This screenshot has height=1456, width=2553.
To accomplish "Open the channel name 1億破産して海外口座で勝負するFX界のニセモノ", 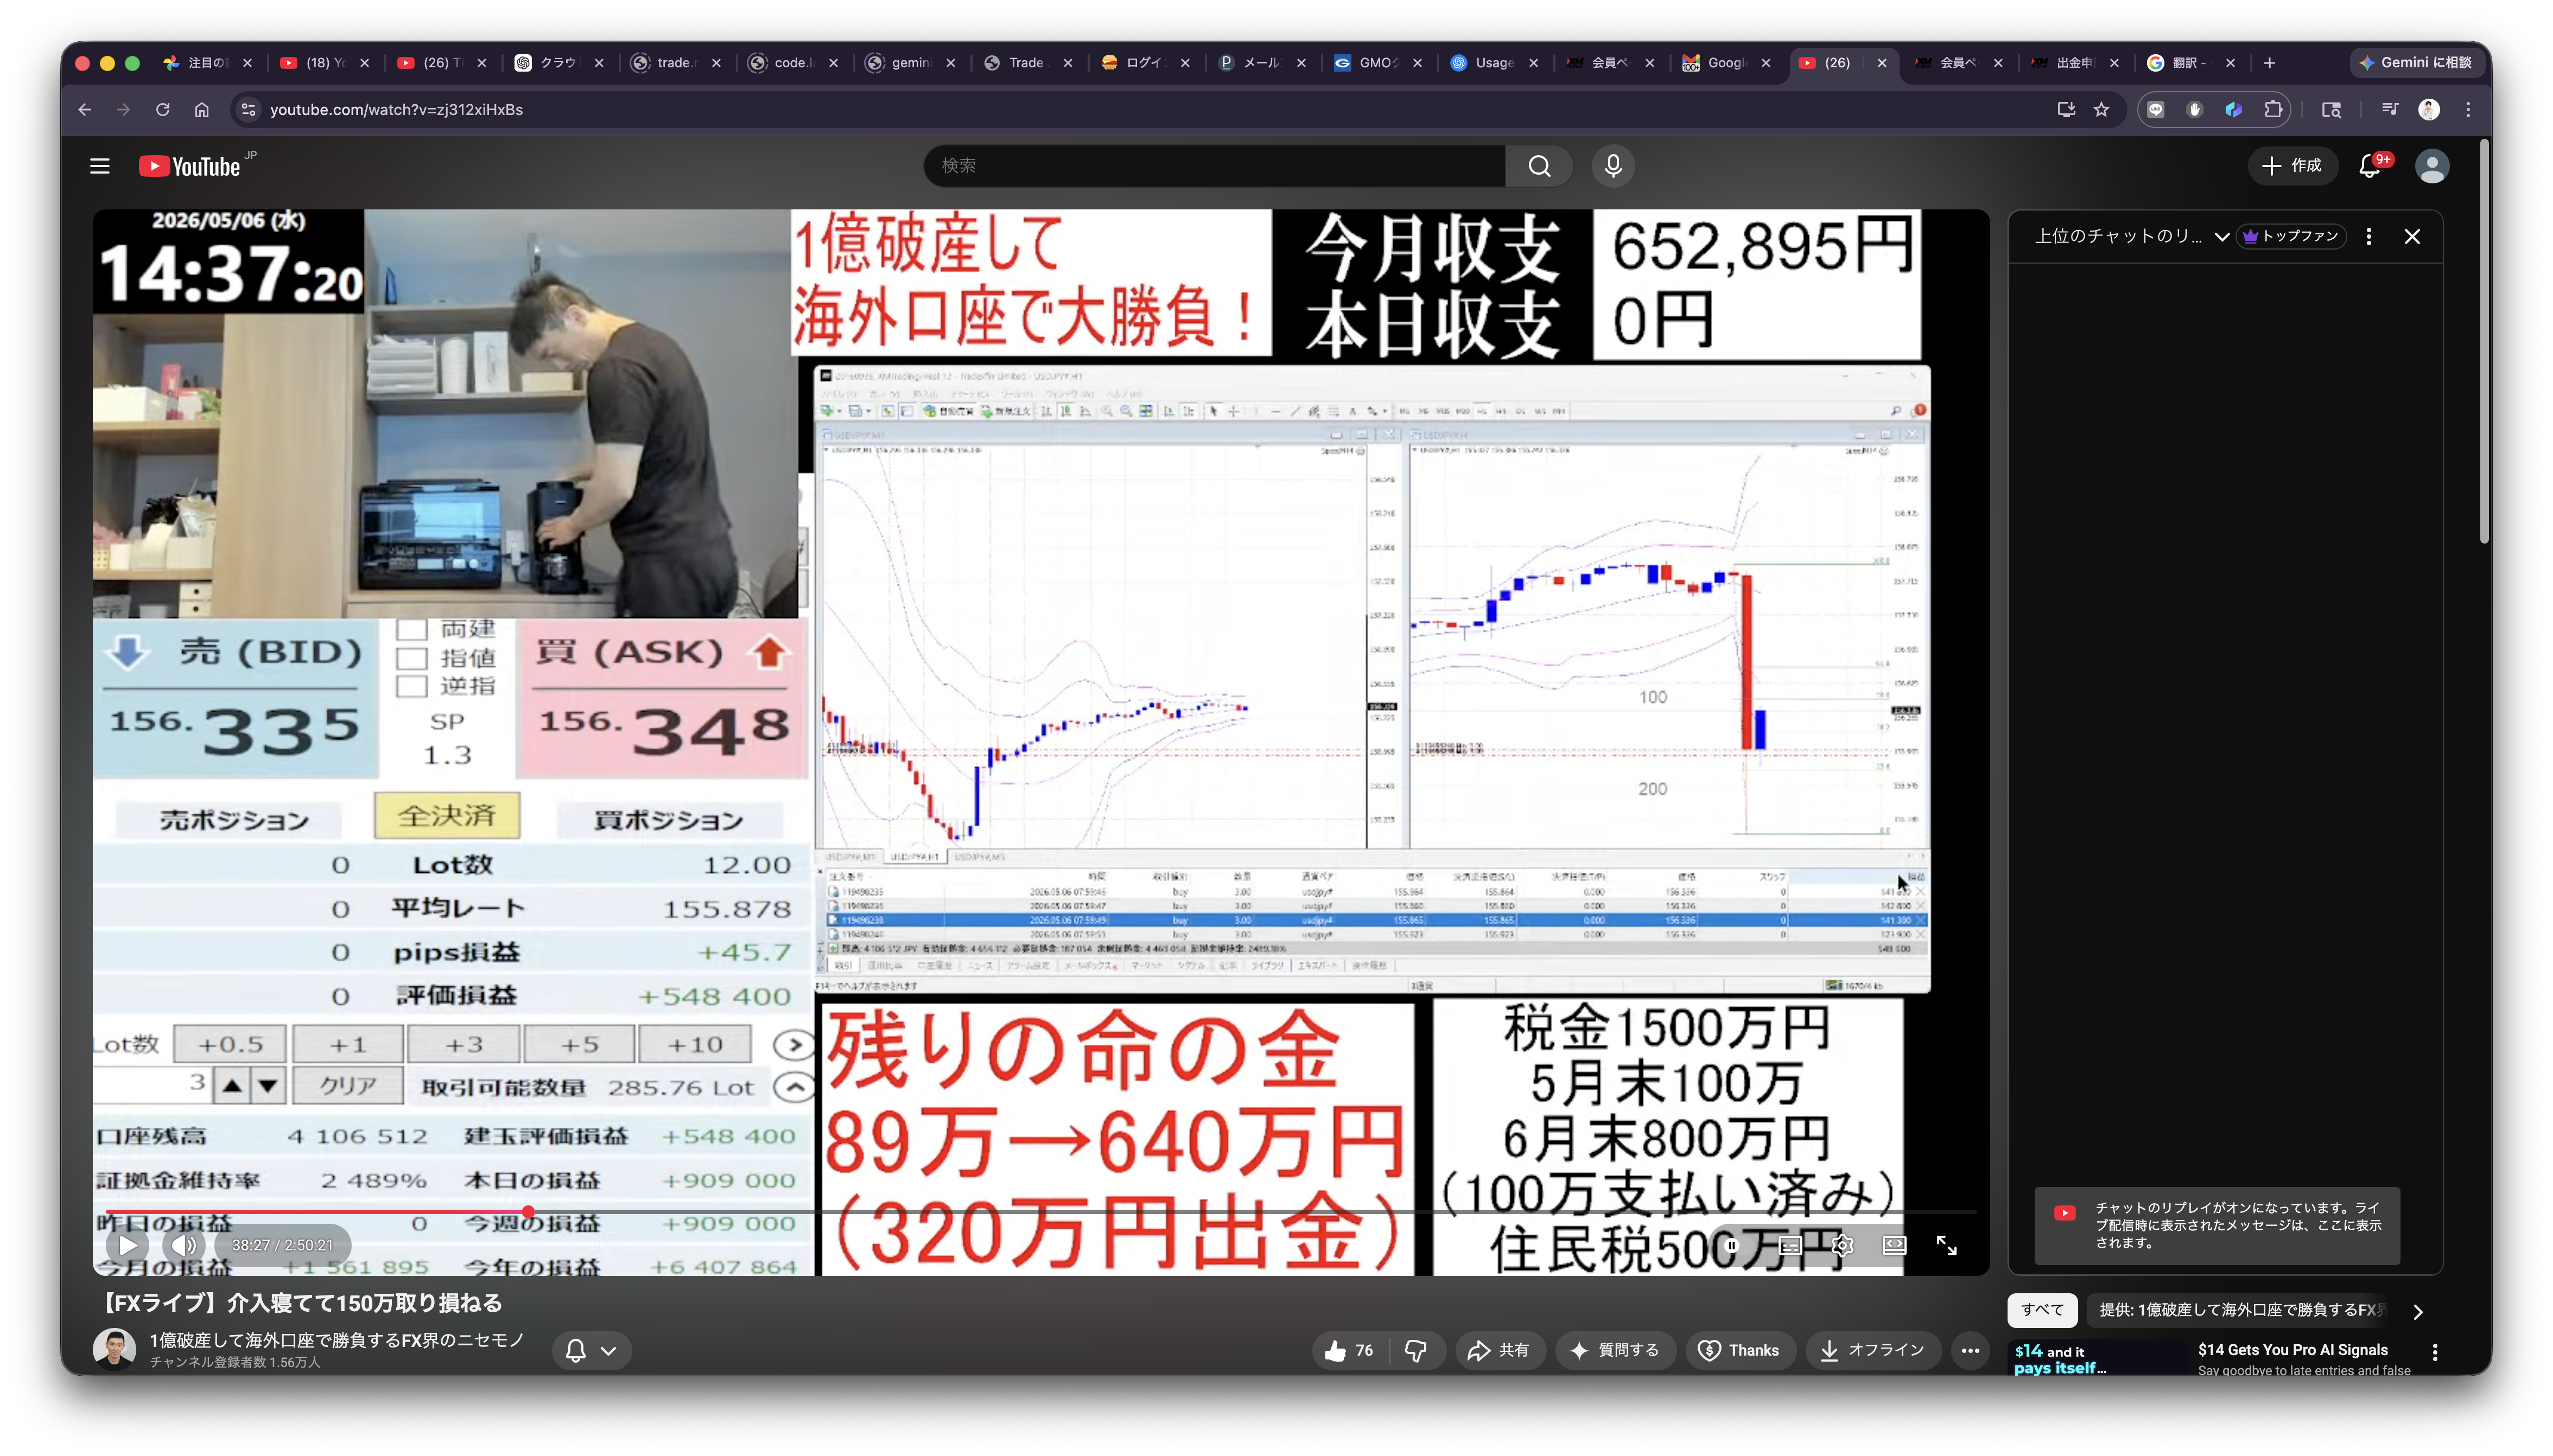I will [x=337, y=1340].
